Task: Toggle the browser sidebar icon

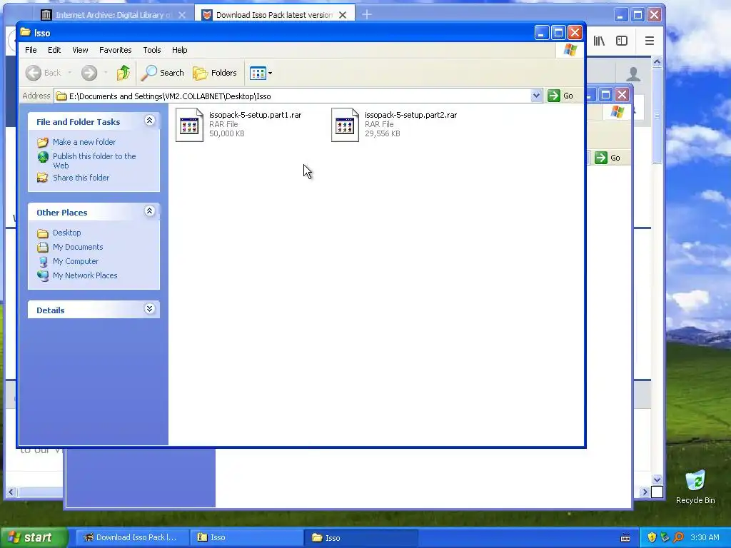Action: (x=622, y=41)
